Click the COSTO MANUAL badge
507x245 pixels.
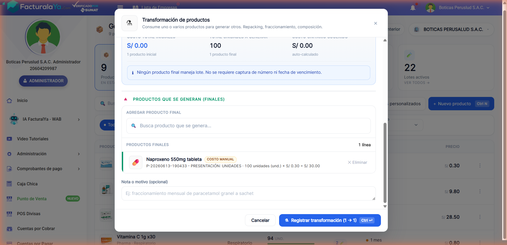pos(220,159)
